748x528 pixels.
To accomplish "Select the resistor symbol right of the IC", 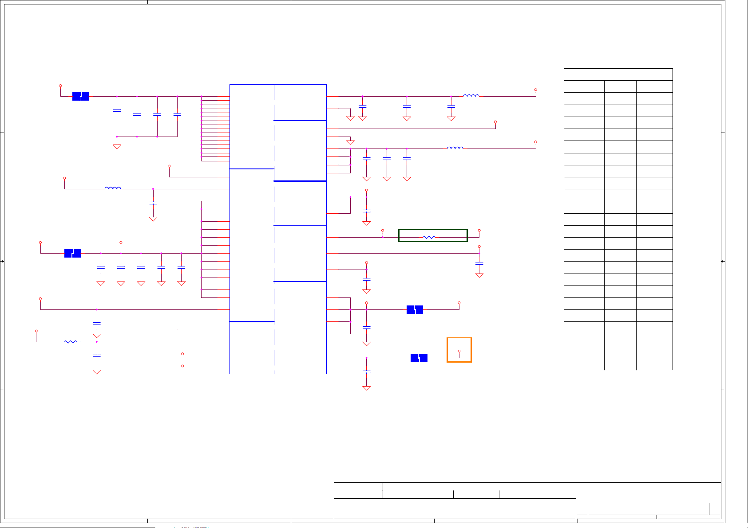I will (x=429, y=237).
